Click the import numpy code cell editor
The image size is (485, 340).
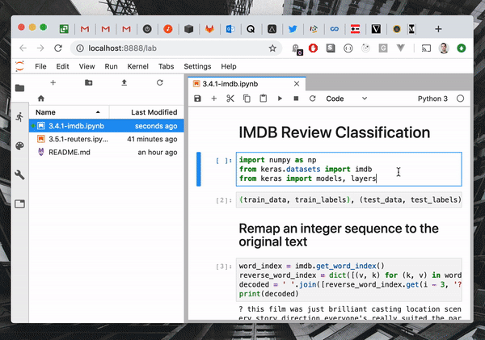point(349,169)
